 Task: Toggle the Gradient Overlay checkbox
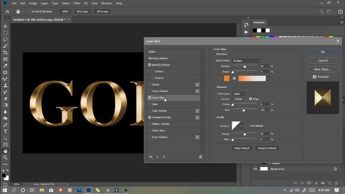click(x=150, y=117)
